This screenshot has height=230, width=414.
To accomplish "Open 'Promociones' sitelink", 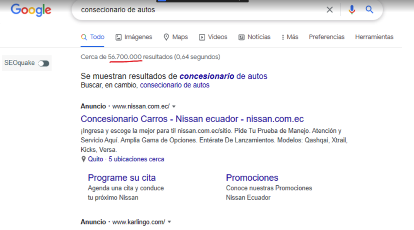I will [x=252, y=178].
